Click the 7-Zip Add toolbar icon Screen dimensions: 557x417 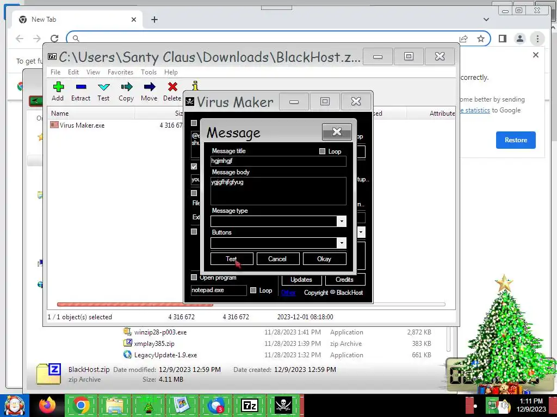pos(58,87)
